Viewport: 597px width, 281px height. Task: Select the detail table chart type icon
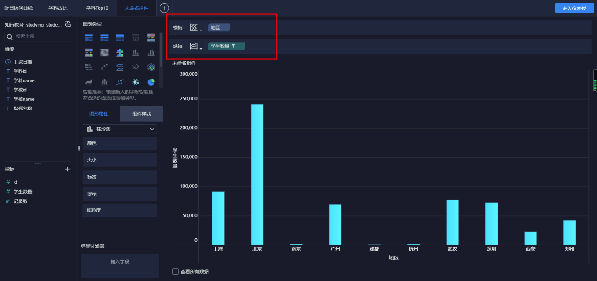(x=120, y=38)
